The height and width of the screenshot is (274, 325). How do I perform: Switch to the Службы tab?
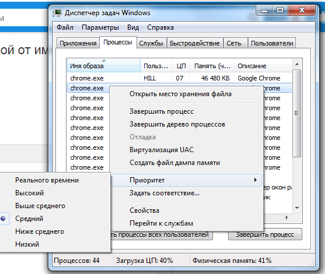click(x=151, y=43)
